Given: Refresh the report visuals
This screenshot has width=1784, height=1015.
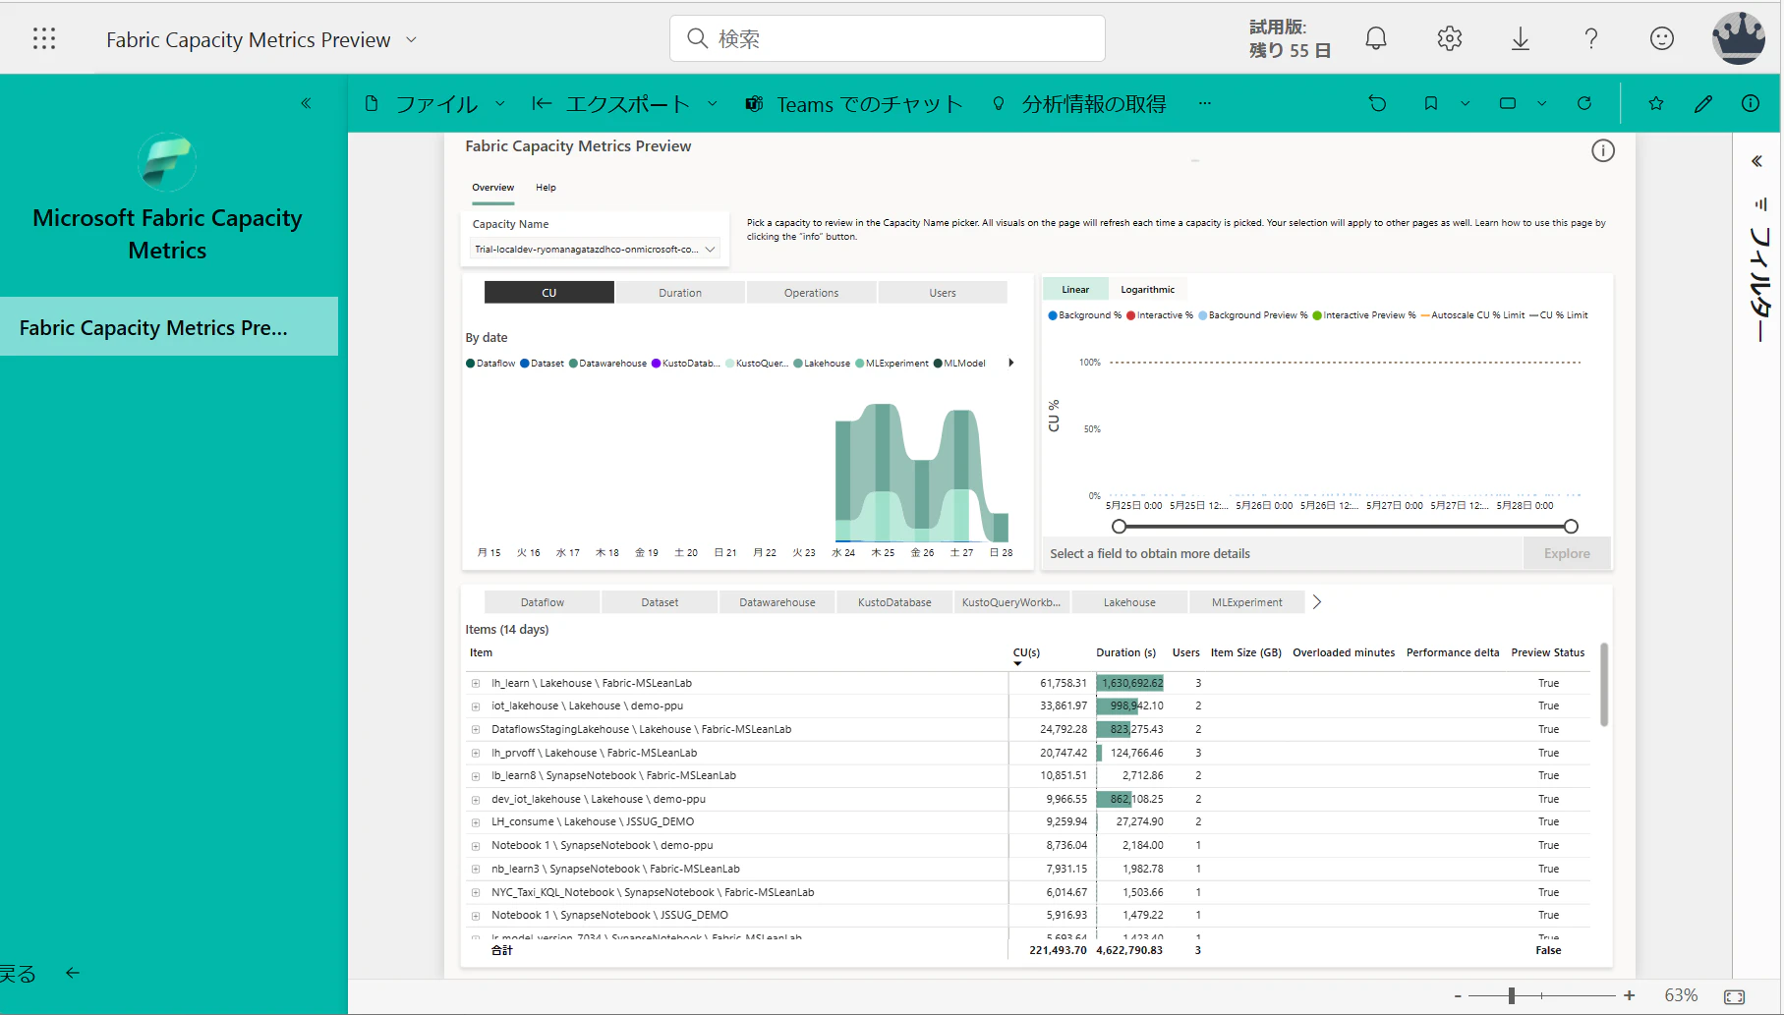Looking at the screenshot, I should [x=1584, y=103].
